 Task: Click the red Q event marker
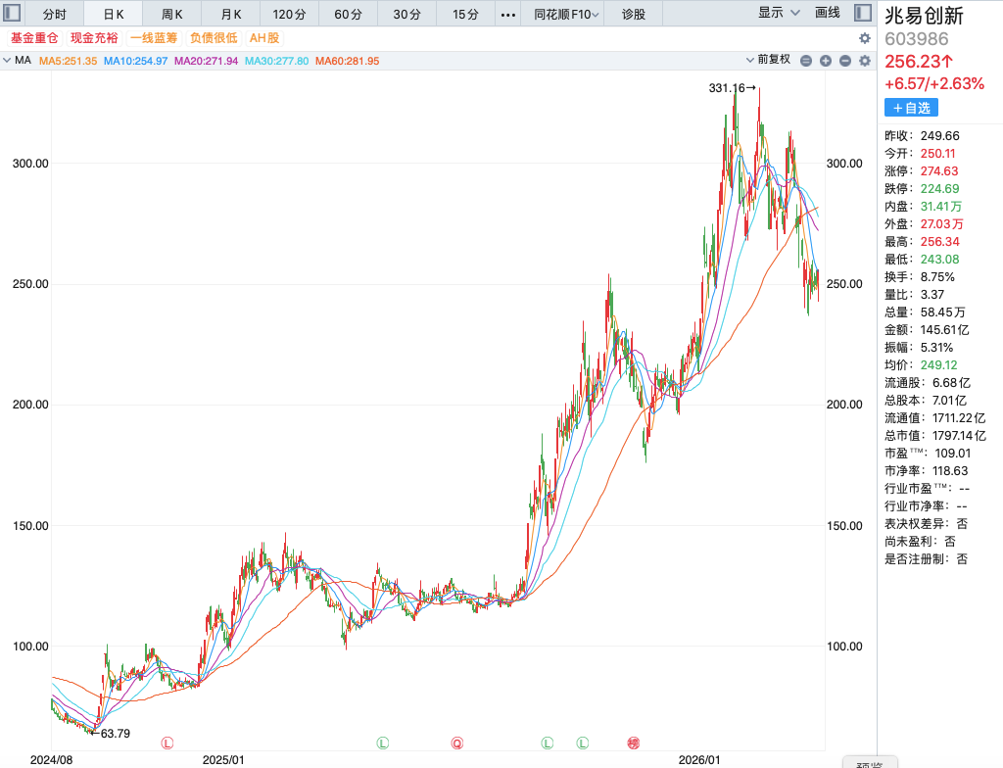tap(457, 744)
